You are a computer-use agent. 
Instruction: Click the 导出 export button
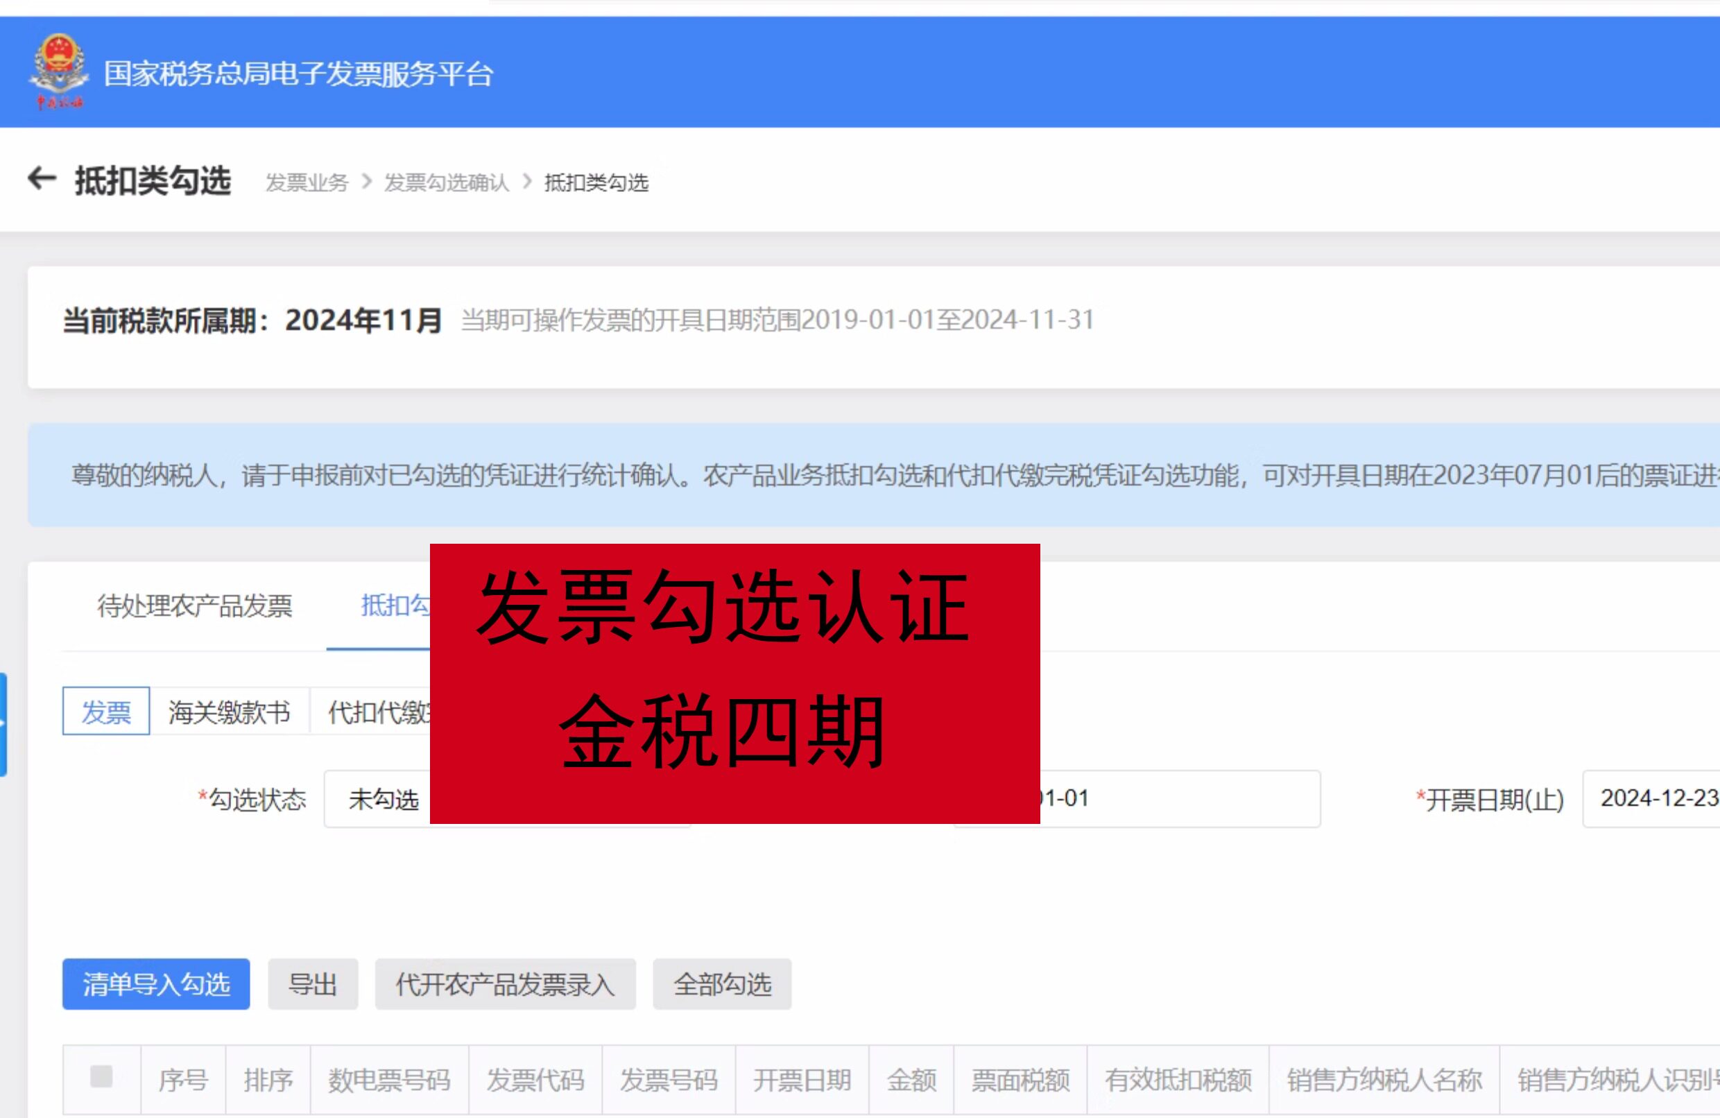313,984
